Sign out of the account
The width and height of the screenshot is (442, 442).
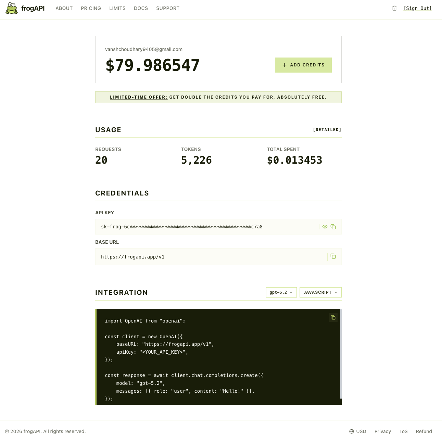tap(418, 8)
